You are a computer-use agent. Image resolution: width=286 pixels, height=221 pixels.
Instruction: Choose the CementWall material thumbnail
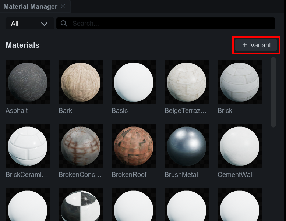240,146
